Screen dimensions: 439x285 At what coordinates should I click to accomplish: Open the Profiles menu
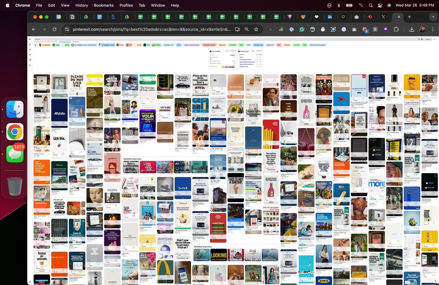[x=126, y=5]
